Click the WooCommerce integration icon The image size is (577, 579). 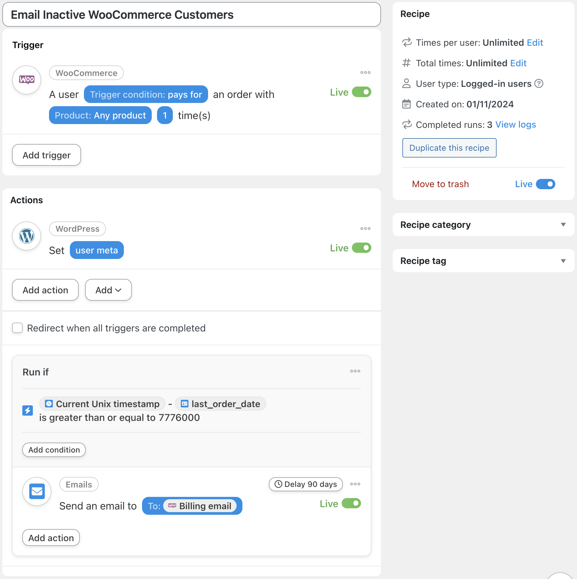click(27, 80)
